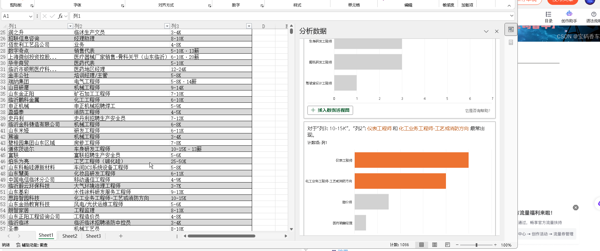The height and width of the screenshot is (251, 600).
Task: Close the CSDN traffic promotion popup
Action: pos(576,208)
